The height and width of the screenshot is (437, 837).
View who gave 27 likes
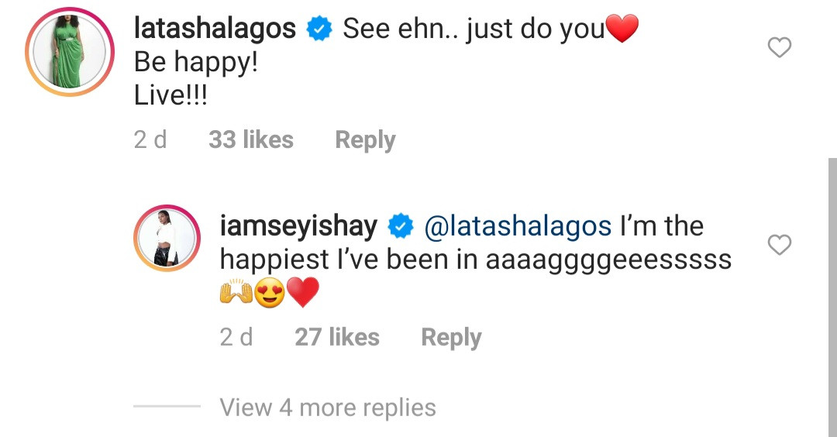click(337, 337)
